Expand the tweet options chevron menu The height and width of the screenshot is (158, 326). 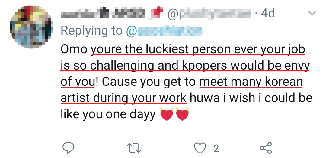point(312,13)
